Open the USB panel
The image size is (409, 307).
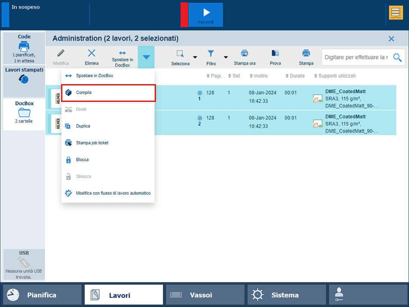tap(24, 265)
